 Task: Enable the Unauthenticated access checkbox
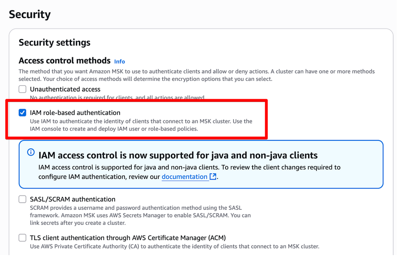pos(22,89)
